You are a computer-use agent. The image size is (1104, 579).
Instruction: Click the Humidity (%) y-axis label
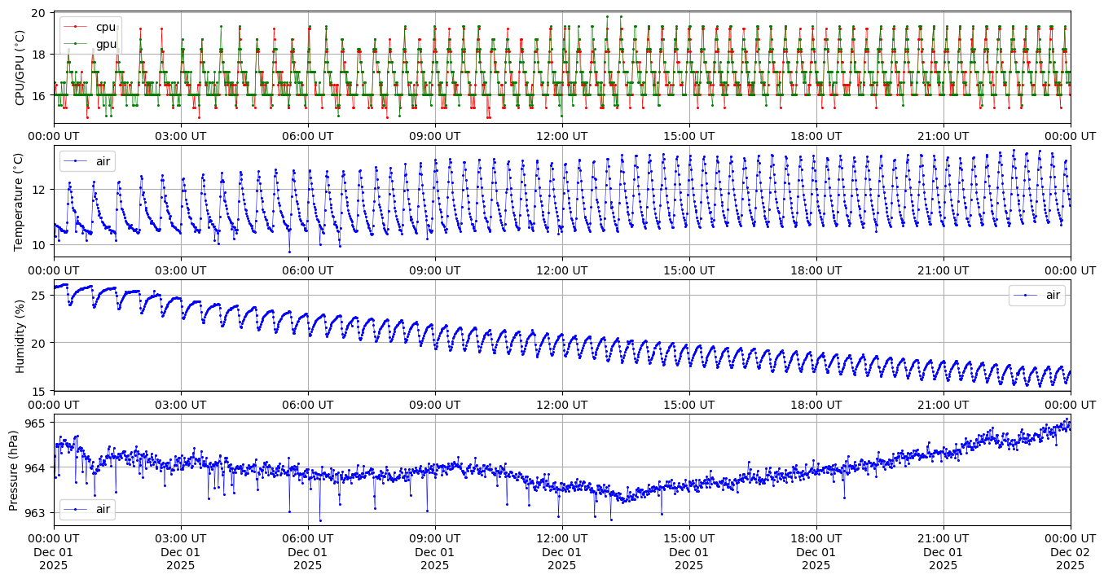click(20, 336)
